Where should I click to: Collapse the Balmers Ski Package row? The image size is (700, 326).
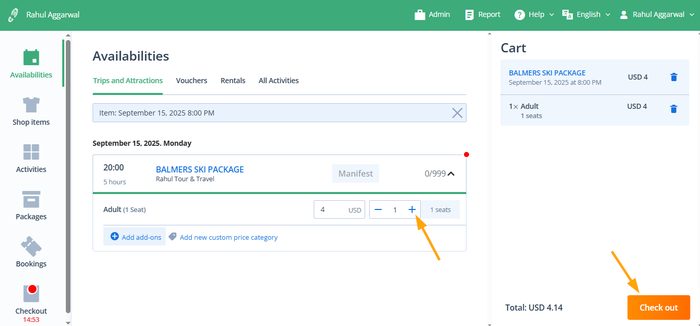click(x=451, y=174)
